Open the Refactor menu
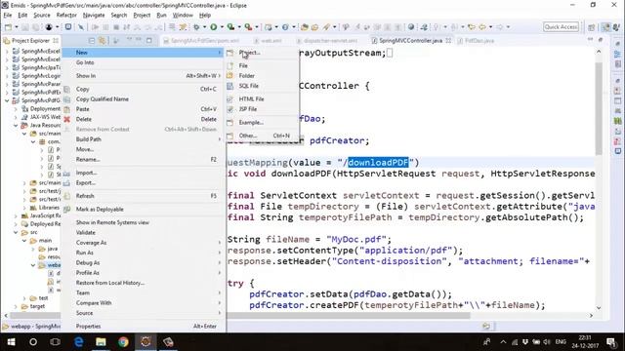Viewport: 625px width, 351px height. (66, 16)
